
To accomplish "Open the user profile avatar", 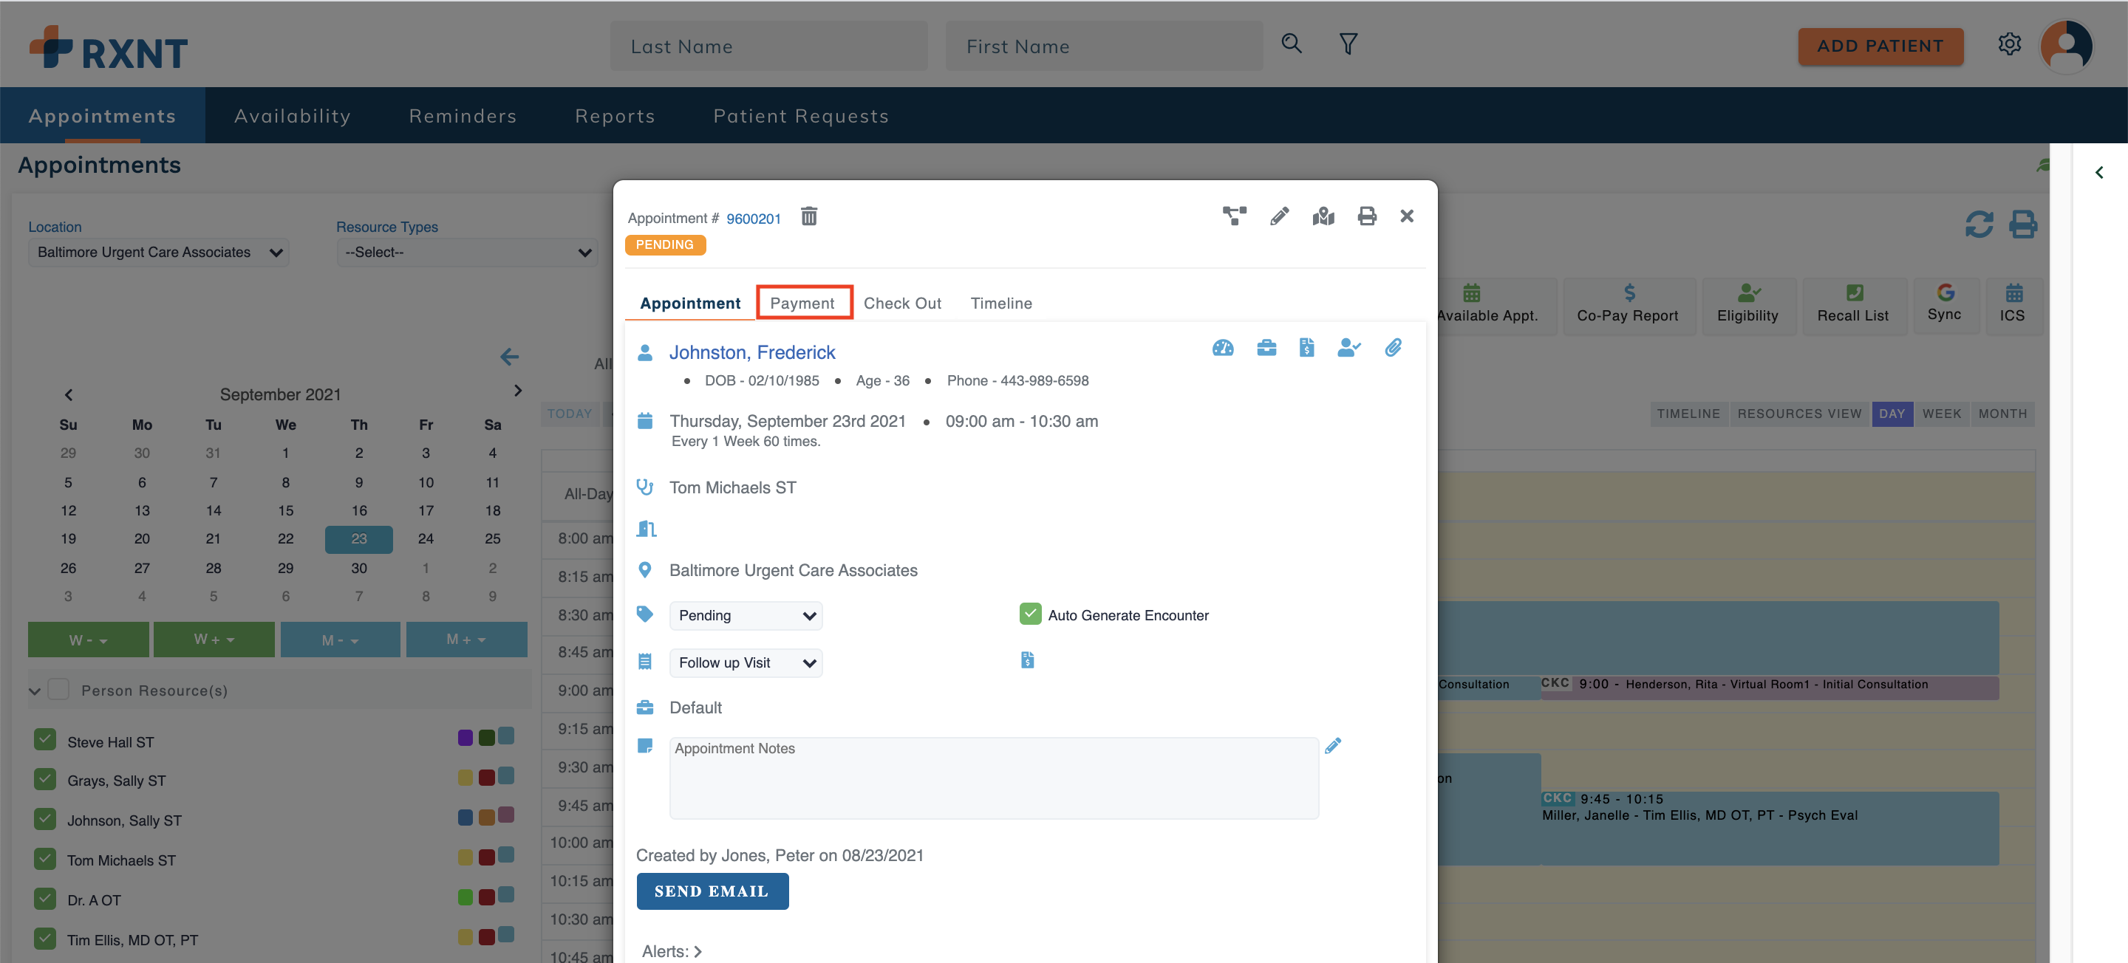I will 2066,47.
